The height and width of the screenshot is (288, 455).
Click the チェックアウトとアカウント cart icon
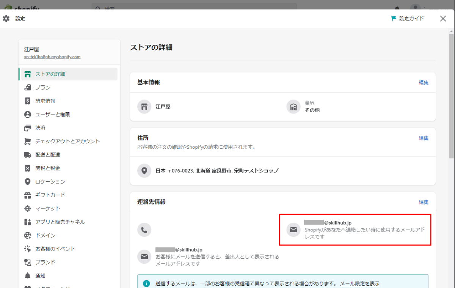pyautogui.click(x=28, y=141)
